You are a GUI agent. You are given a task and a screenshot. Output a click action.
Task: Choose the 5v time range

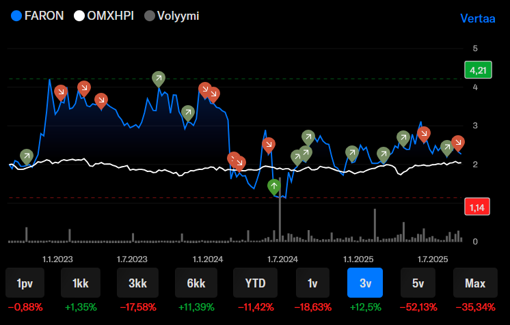click(418, 283)
